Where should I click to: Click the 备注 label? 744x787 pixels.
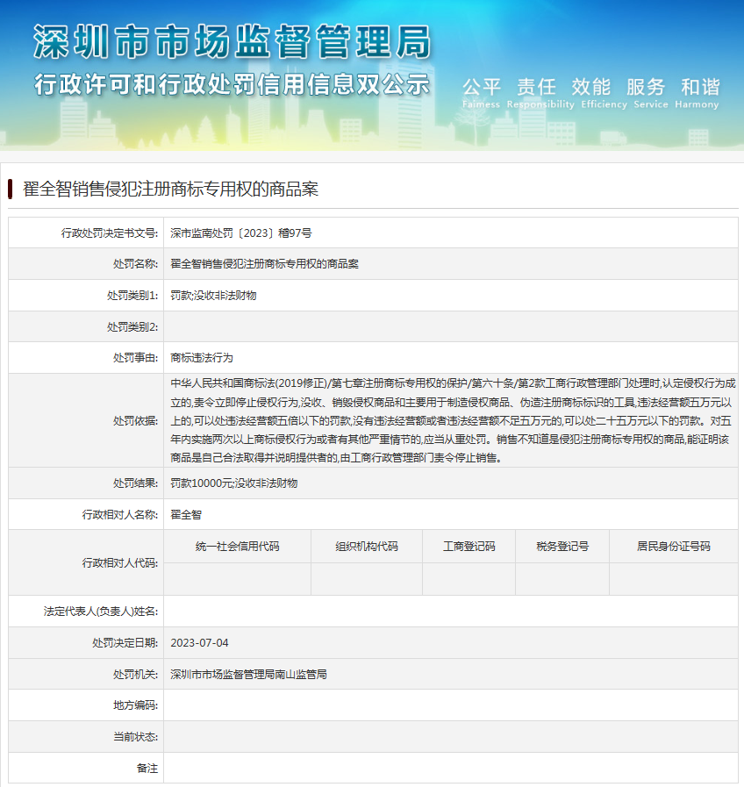(x=147, y=769)
